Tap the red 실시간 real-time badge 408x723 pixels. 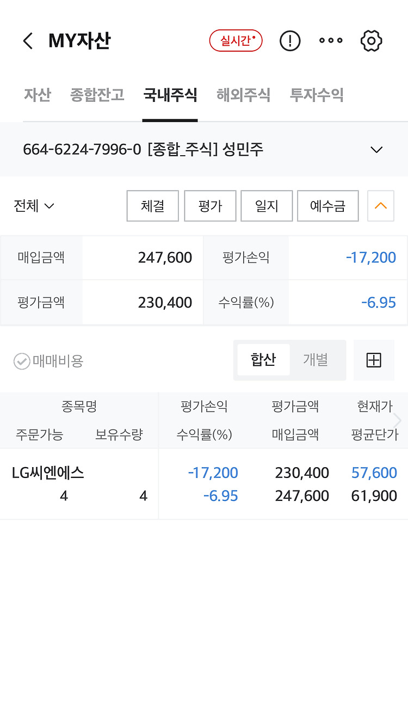point(236,41)
